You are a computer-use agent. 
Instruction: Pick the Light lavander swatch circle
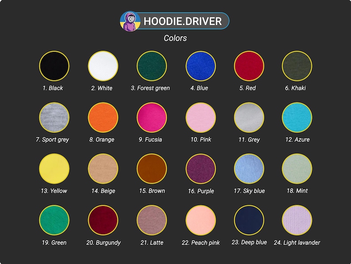point(297,220)
